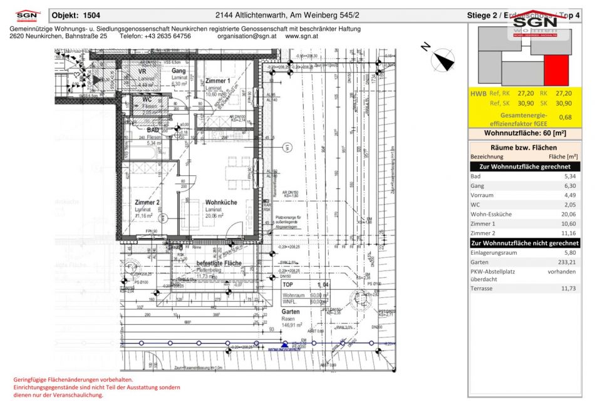Click the north arrow compass symbol
Image resolution: width=595 pixels, height=420 pixels.
click(443, 58)
